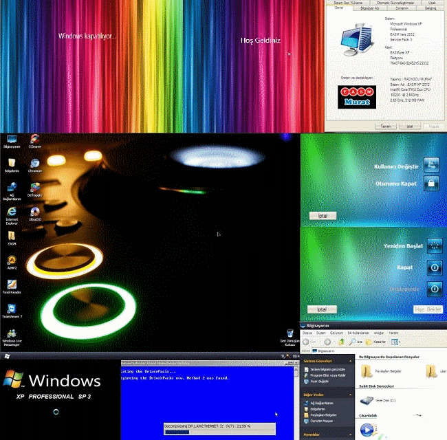Image resolution: width=447 pixels, height=440 pixels.
Task: Open the Yardım menu
Action: pyautogui.click(x=393, y=333)
